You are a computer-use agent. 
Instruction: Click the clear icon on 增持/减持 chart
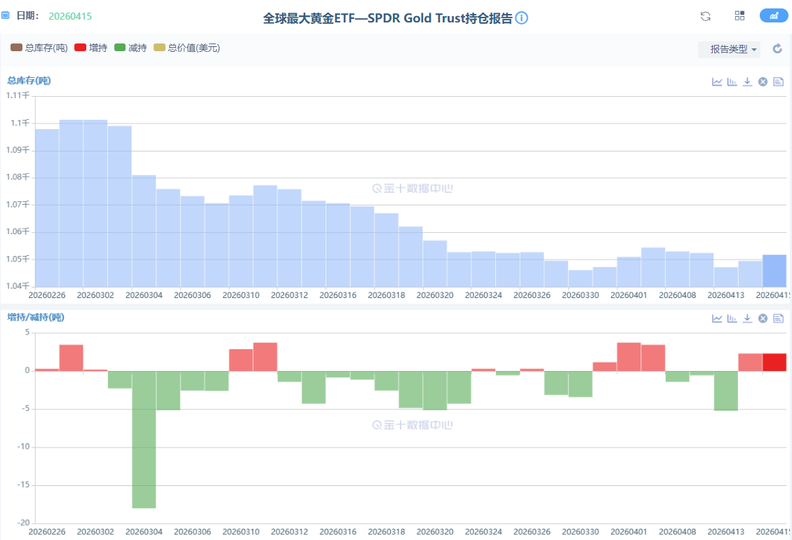pos(763,318)
